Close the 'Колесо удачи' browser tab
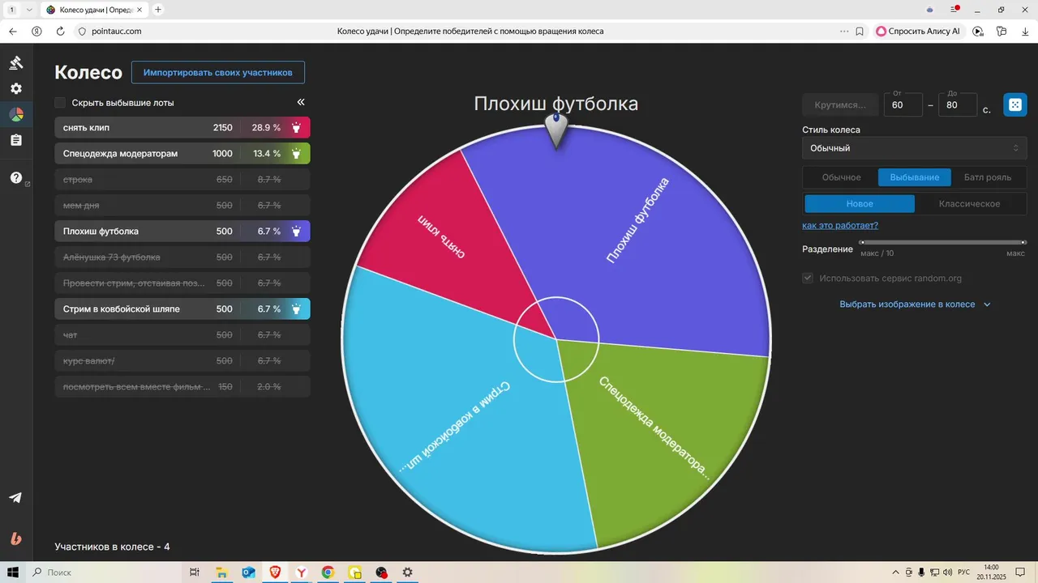This screenshot has height=583, width=1038. 141,10
